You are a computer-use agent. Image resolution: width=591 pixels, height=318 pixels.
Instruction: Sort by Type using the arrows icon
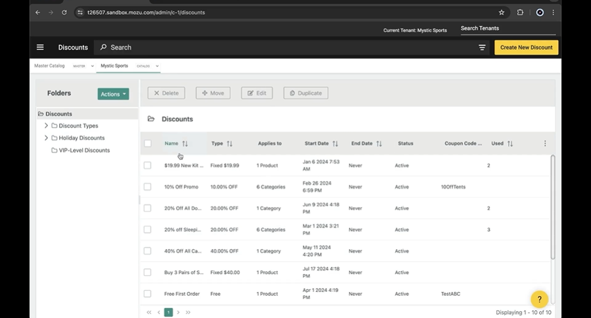[230, 143]
